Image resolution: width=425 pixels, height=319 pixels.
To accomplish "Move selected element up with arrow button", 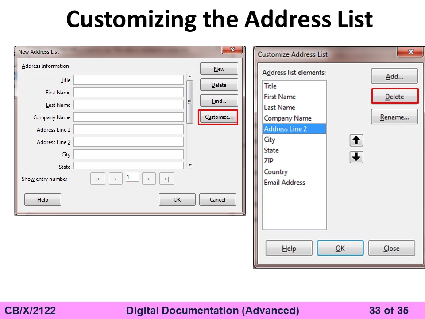I will pyautogui.click(x=356, y=140).
